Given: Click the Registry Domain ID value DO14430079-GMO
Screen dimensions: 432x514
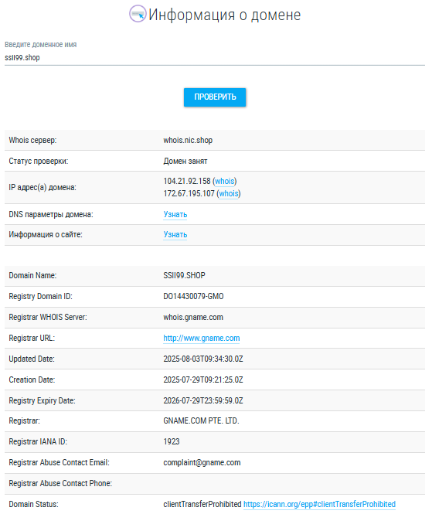Looking at the screenshot, I should pos(193,296).
